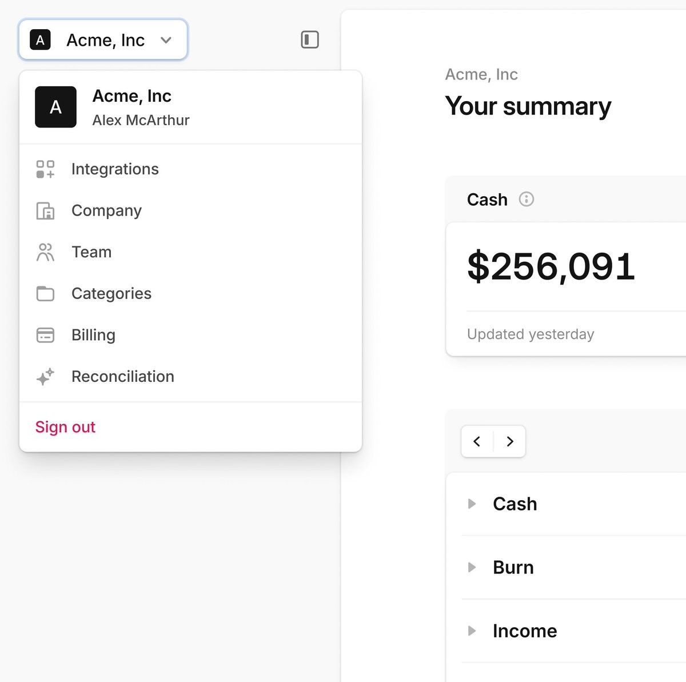Click the Cash info icon
Screen dimensions: 686x682
[x=526, y=199]
